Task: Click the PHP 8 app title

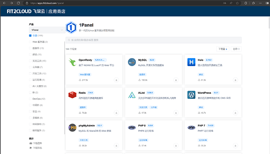Action: [142, 125]
